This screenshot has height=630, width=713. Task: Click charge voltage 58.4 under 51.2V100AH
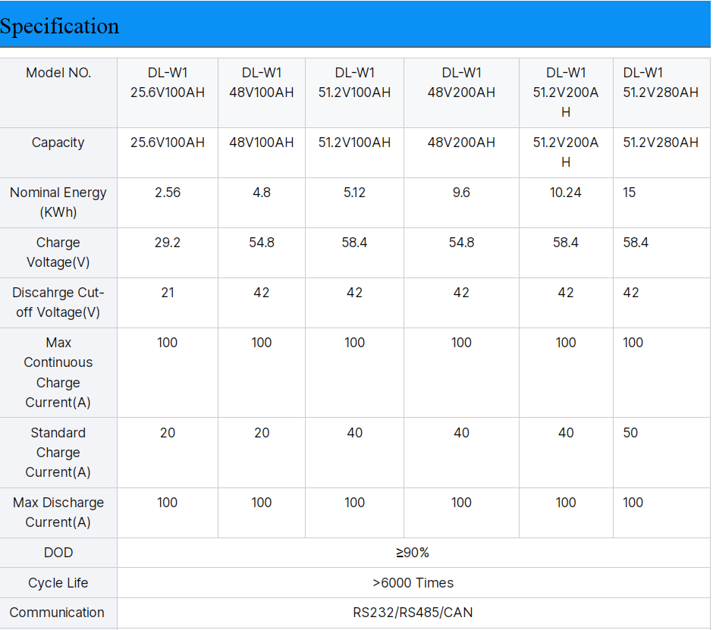[354, 243]
